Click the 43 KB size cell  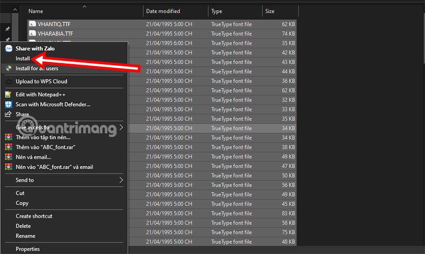pos(288,62)
